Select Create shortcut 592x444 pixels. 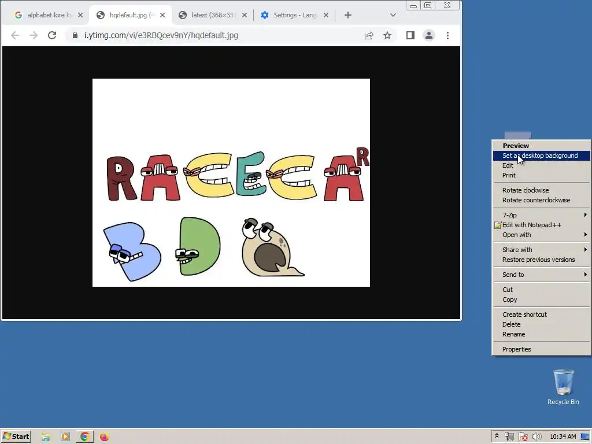[x=541, y=314]
